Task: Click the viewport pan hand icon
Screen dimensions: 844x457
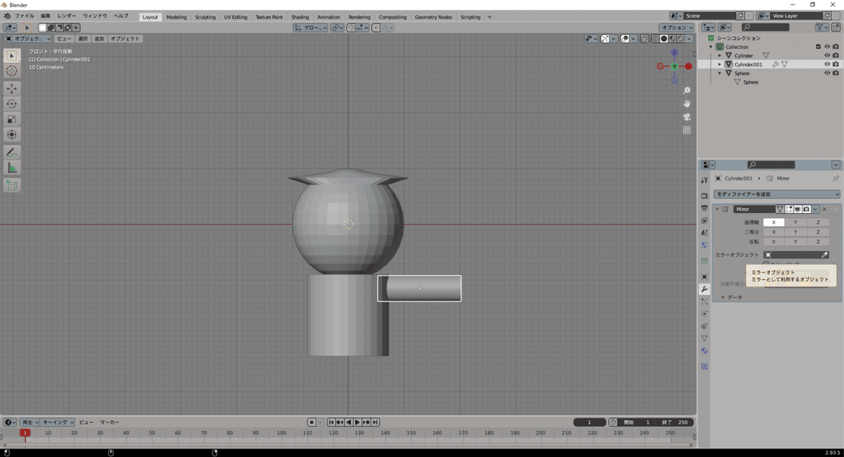Action: pyautogui.click(x=686, y=103)
